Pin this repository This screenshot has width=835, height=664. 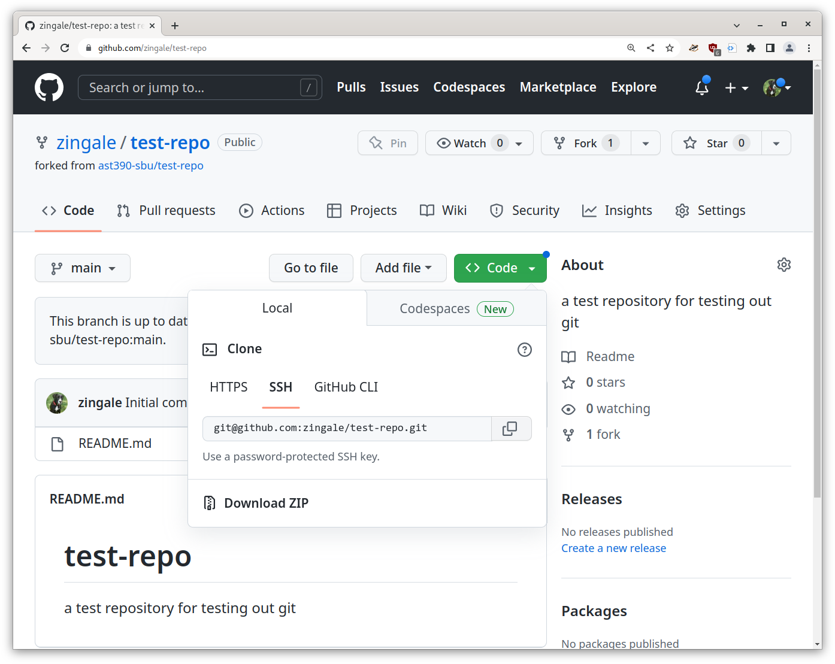point(387,142)
